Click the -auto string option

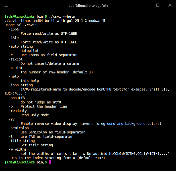[21, 46]
